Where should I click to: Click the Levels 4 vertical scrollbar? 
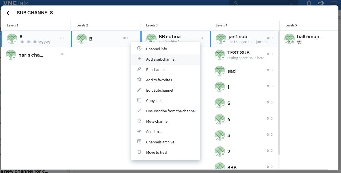[278, 92]
